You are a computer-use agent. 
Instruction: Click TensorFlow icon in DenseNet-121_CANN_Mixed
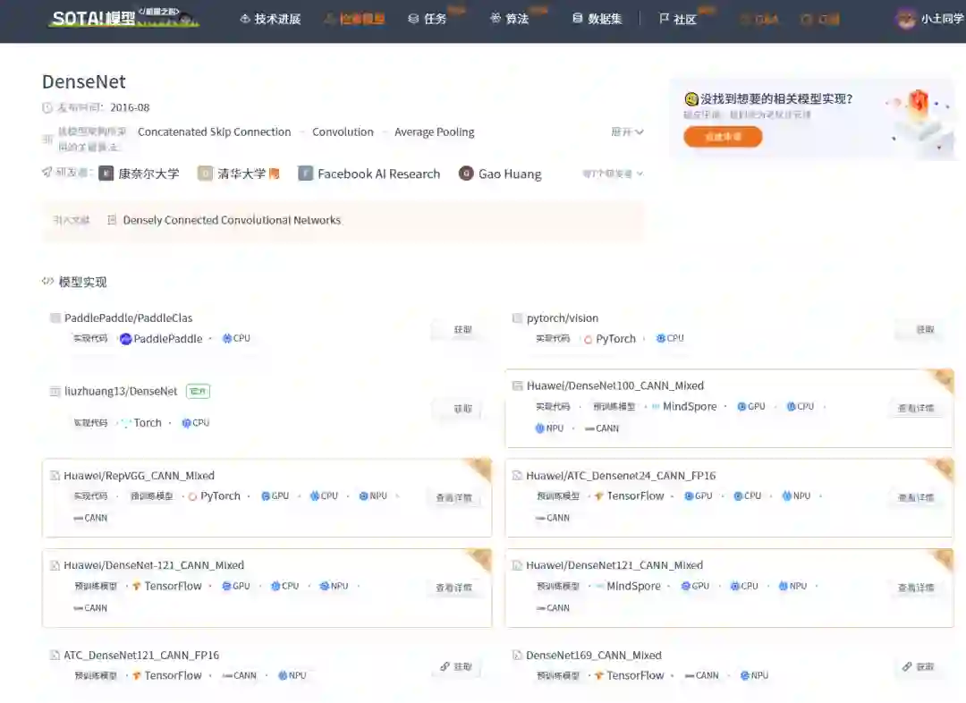[137, 587]
